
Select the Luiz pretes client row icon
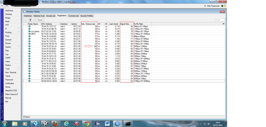pos(29,31)
